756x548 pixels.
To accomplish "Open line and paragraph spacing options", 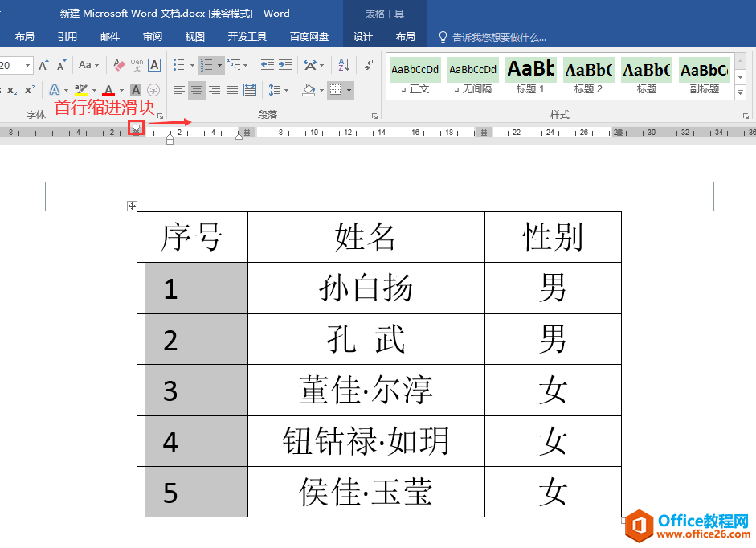I will [274, 90].
